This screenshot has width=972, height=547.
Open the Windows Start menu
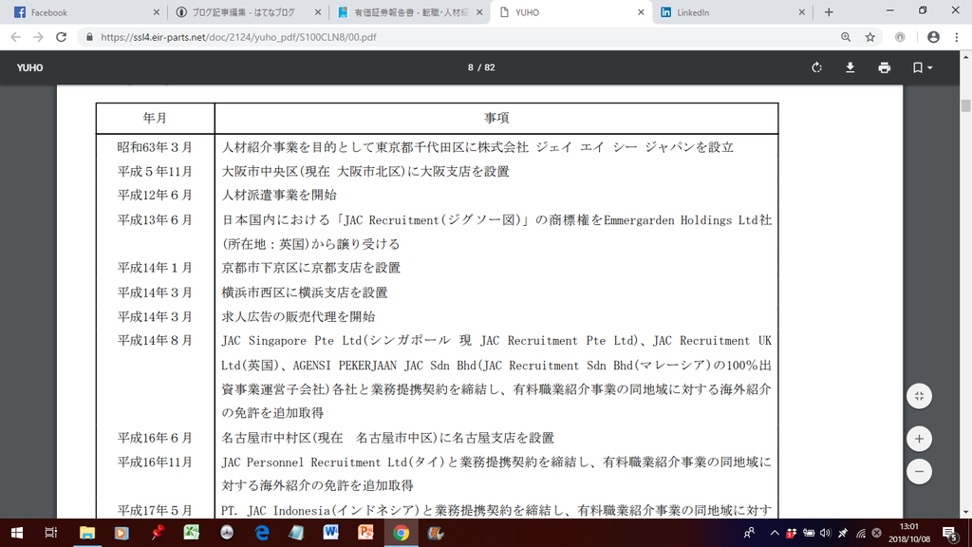tap(17, 533)
